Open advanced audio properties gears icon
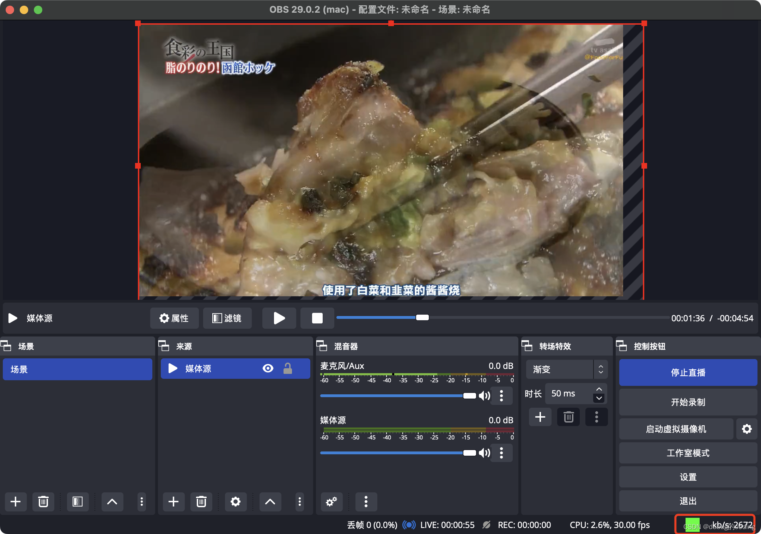Viewport: 761px width, 534px height. coord(331,501)
